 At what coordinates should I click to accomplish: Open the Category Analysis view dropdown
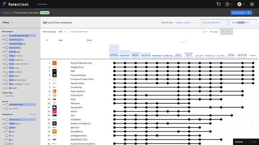pyautogui.click(x=185, y=23)
